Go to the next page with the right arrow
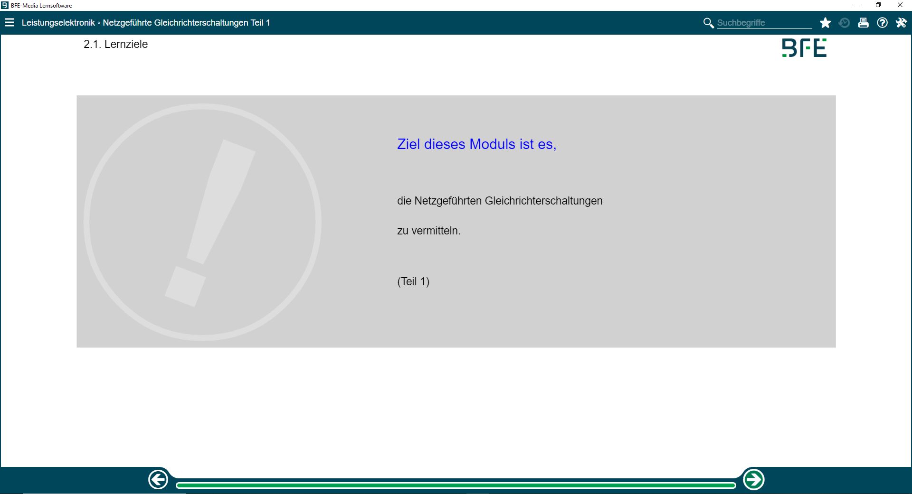Viewport: 912px width, 494px height. click(x=753, y=480)
